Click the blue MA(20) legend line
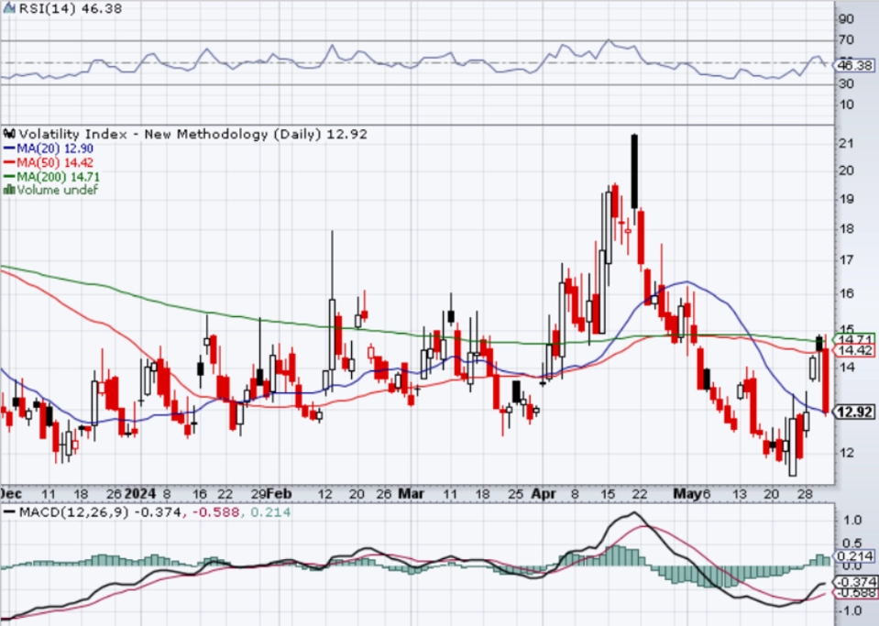The height and width of the screenshot is (626, 879). pyautogui.click(x=9, y=148)
